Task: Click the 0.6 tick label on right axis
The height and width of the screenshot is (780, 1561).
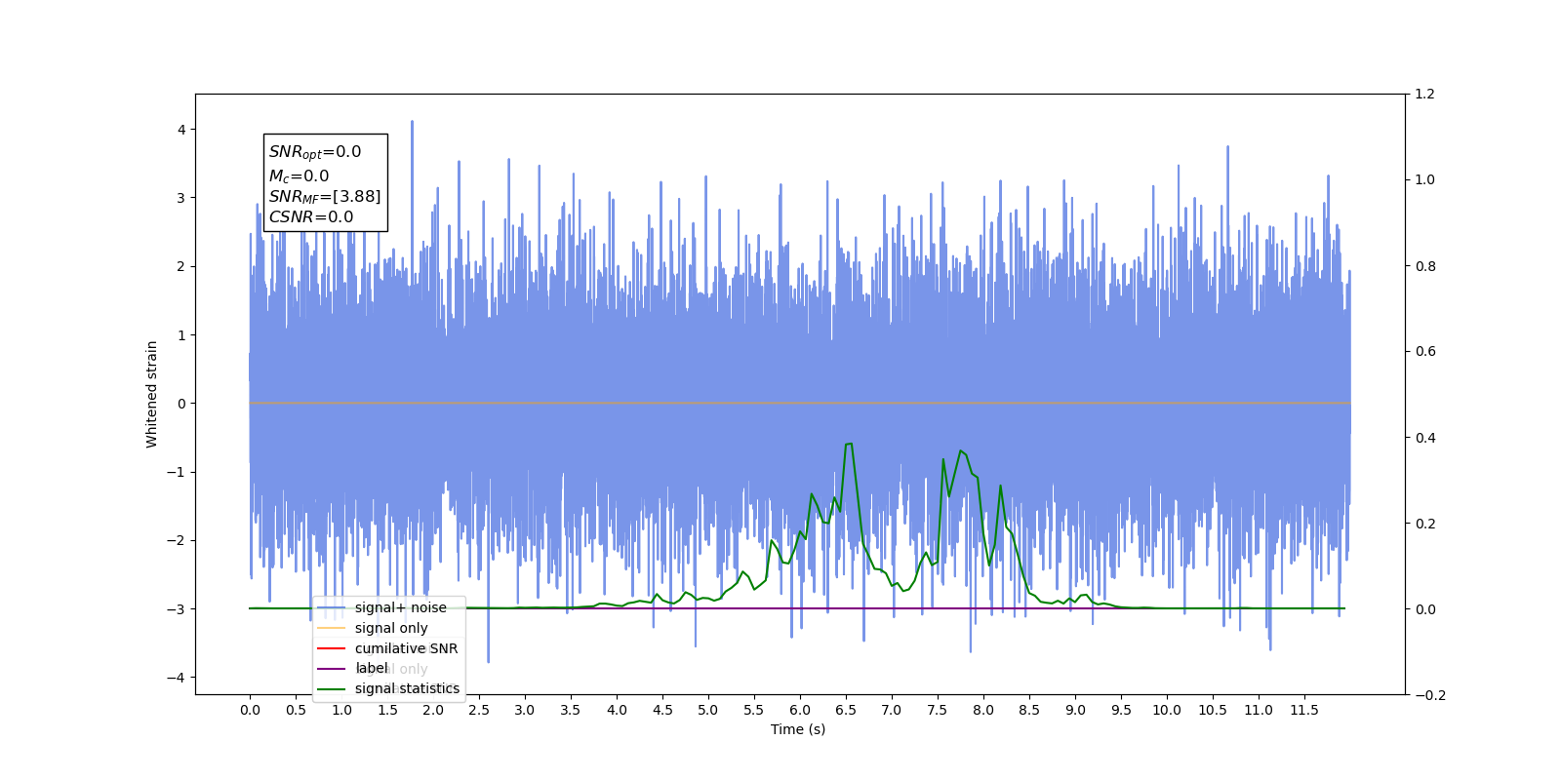Action: [1425, 352]
